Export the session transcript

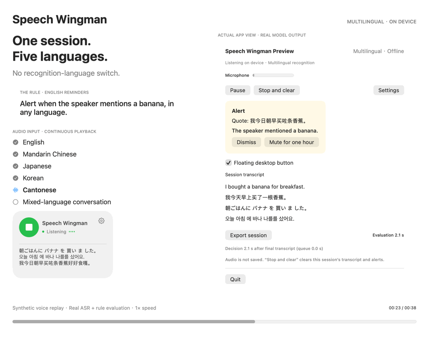[x=248, y=235]
